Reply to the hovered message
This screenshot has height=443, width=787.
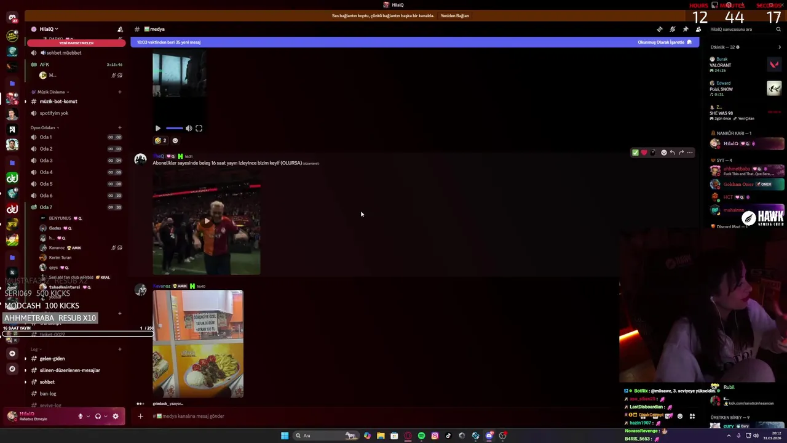pos(672,153)
